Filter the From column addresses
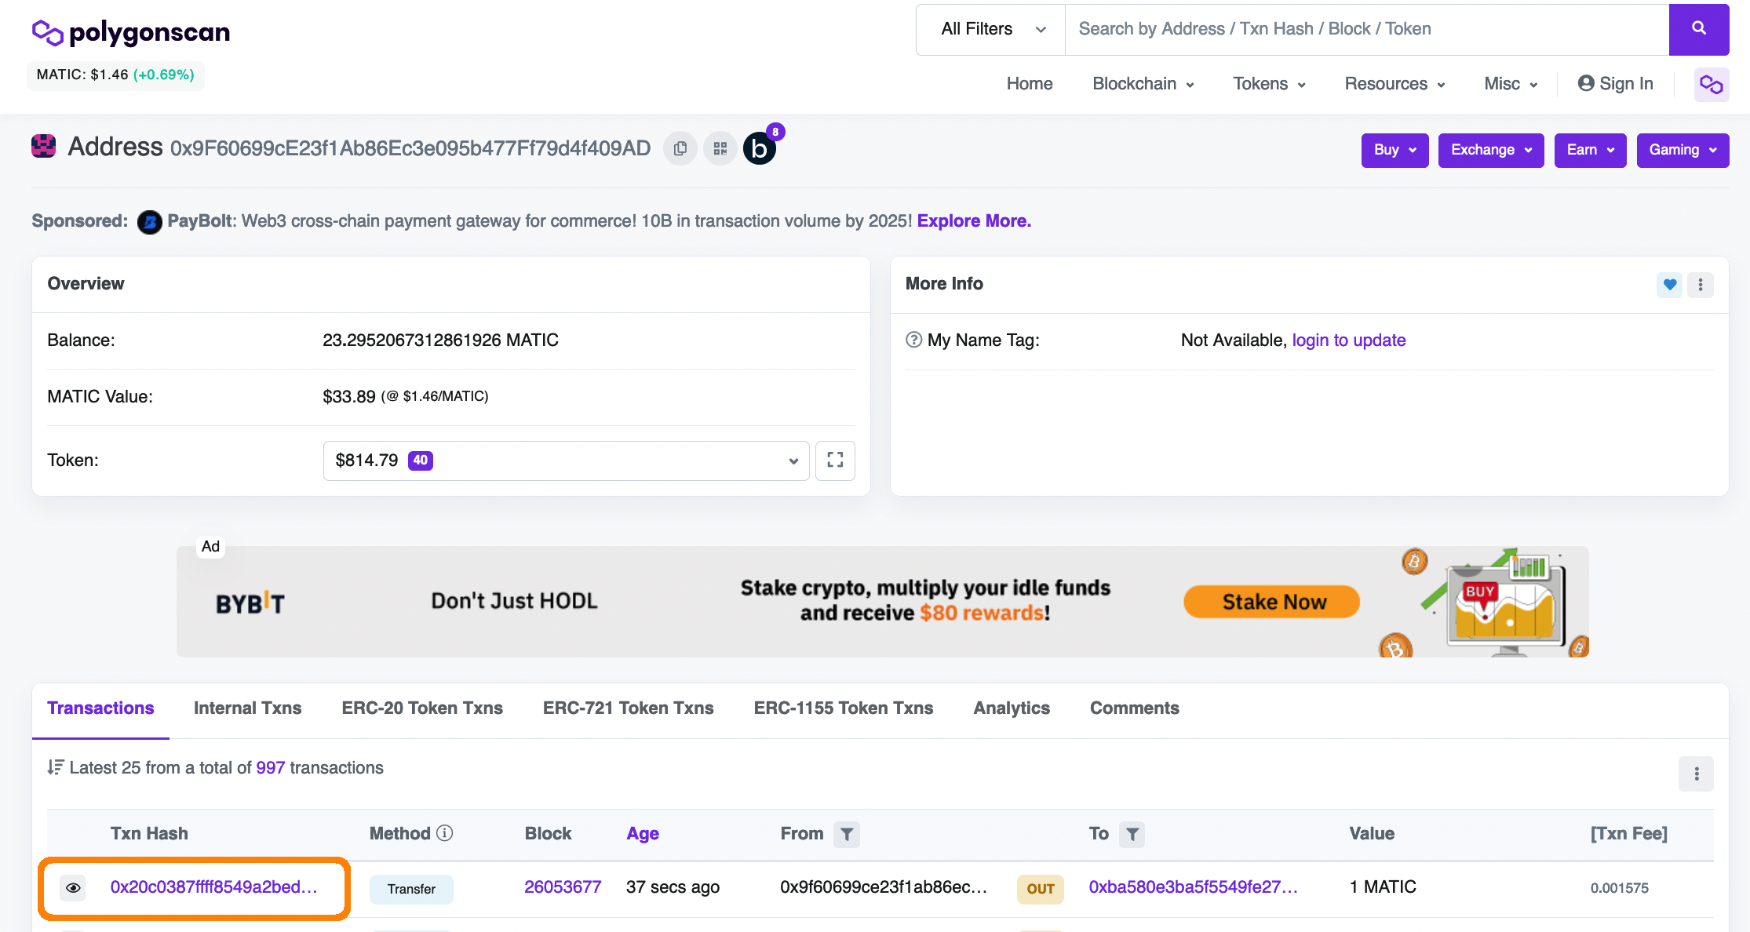1750x932 pixels. (847, 834)
